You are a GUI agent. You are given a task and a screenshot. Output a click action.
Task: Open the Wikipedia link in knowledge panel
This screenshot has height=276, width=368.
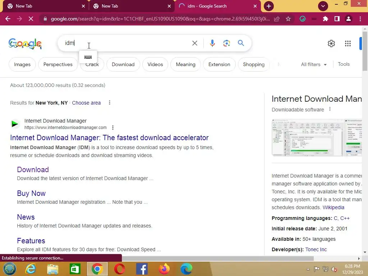333,207
